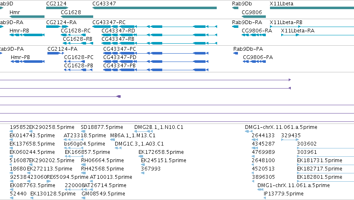
Task: Select transcript Hmr-RB label
Action: [x=19, y=30]
